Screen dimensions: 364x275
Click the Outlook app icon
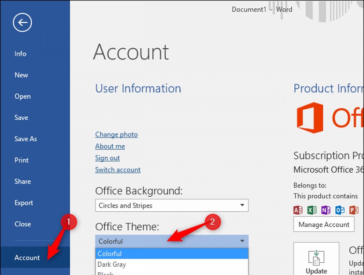[x=339, y=210]
